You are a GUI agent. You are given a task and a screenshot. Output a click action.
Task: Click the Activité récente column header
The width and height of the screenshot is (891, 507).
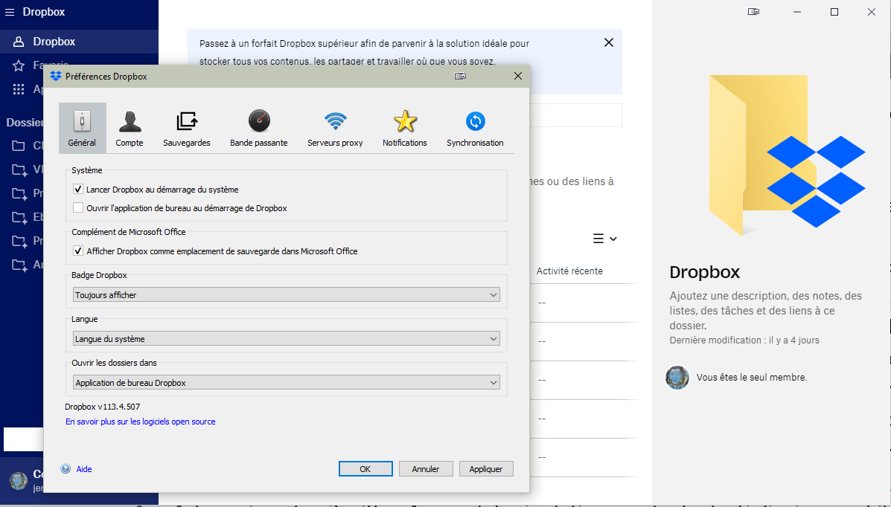(569, 271)
